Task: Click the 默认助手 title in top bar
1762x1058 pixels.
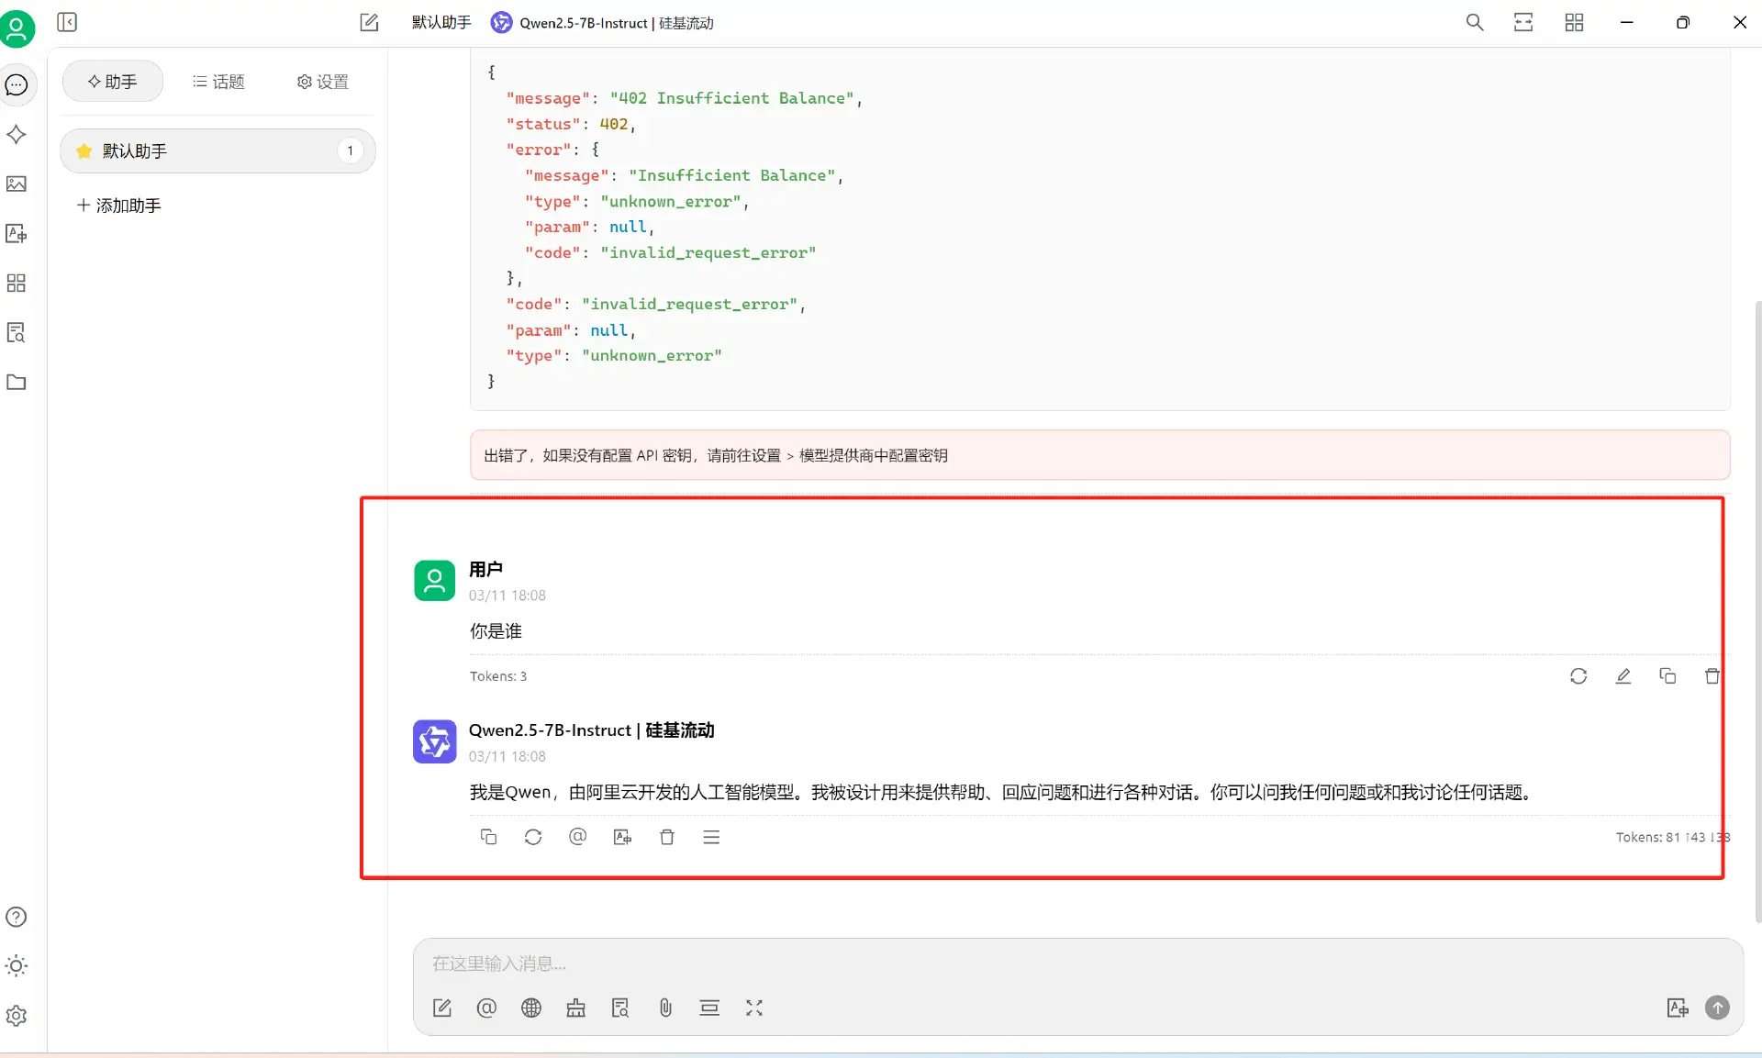Action: pyautogui.click(x=441, y=23)
